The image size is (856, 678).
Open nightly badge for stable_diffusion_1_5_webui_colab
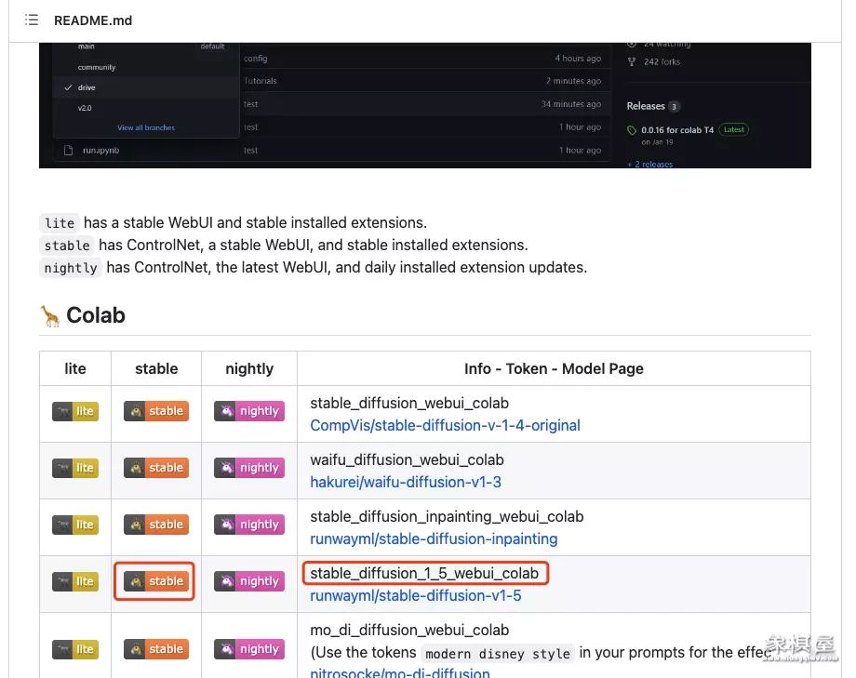click(x=249, y=581)
